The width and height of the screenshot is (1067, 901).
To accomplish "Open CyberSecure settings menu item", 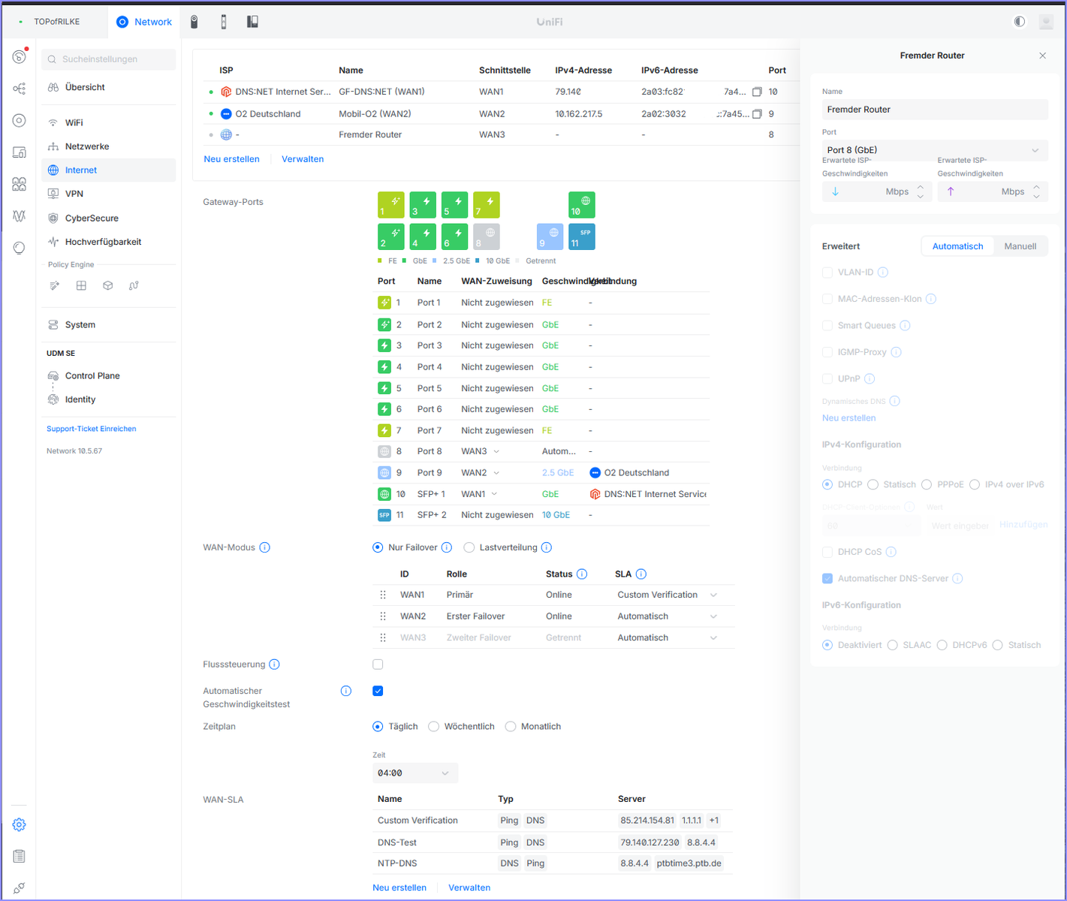I will (108, 218).
